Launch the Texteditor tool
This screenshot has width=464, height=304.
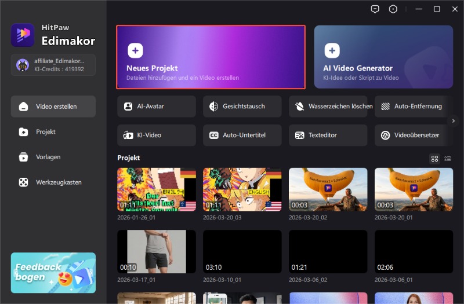tap(328, 135)
